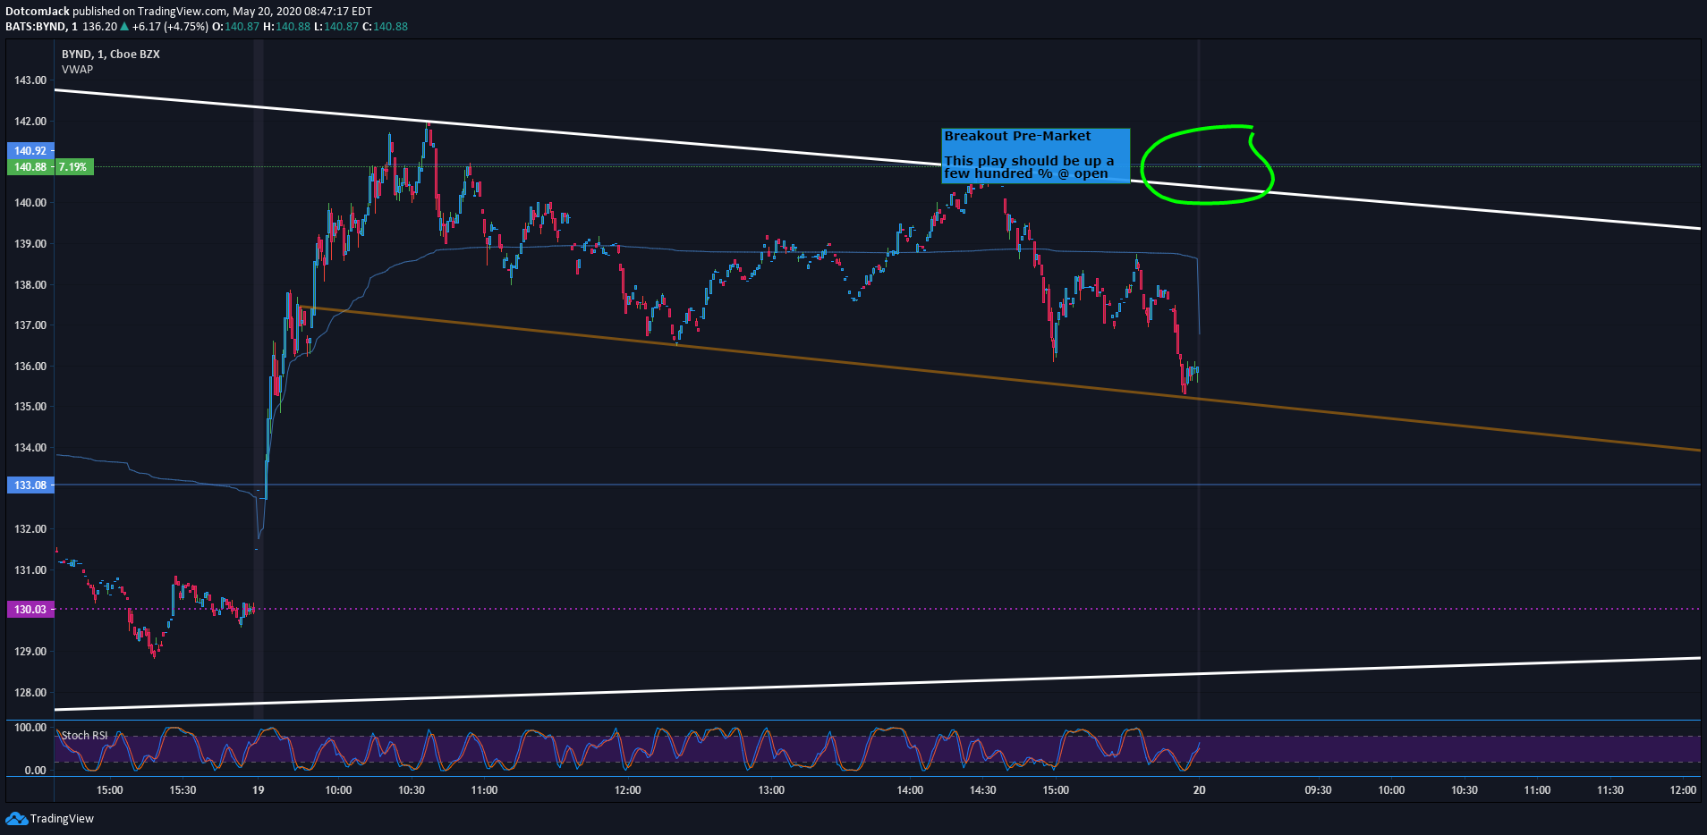Click the 130.03 magenta price label
Image resolution: width=1707 pixels, height=835 pixels.
pos(30,610)
